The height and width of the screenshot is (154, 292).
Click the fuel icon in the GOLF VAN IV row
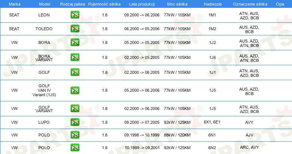pos(75,90)
